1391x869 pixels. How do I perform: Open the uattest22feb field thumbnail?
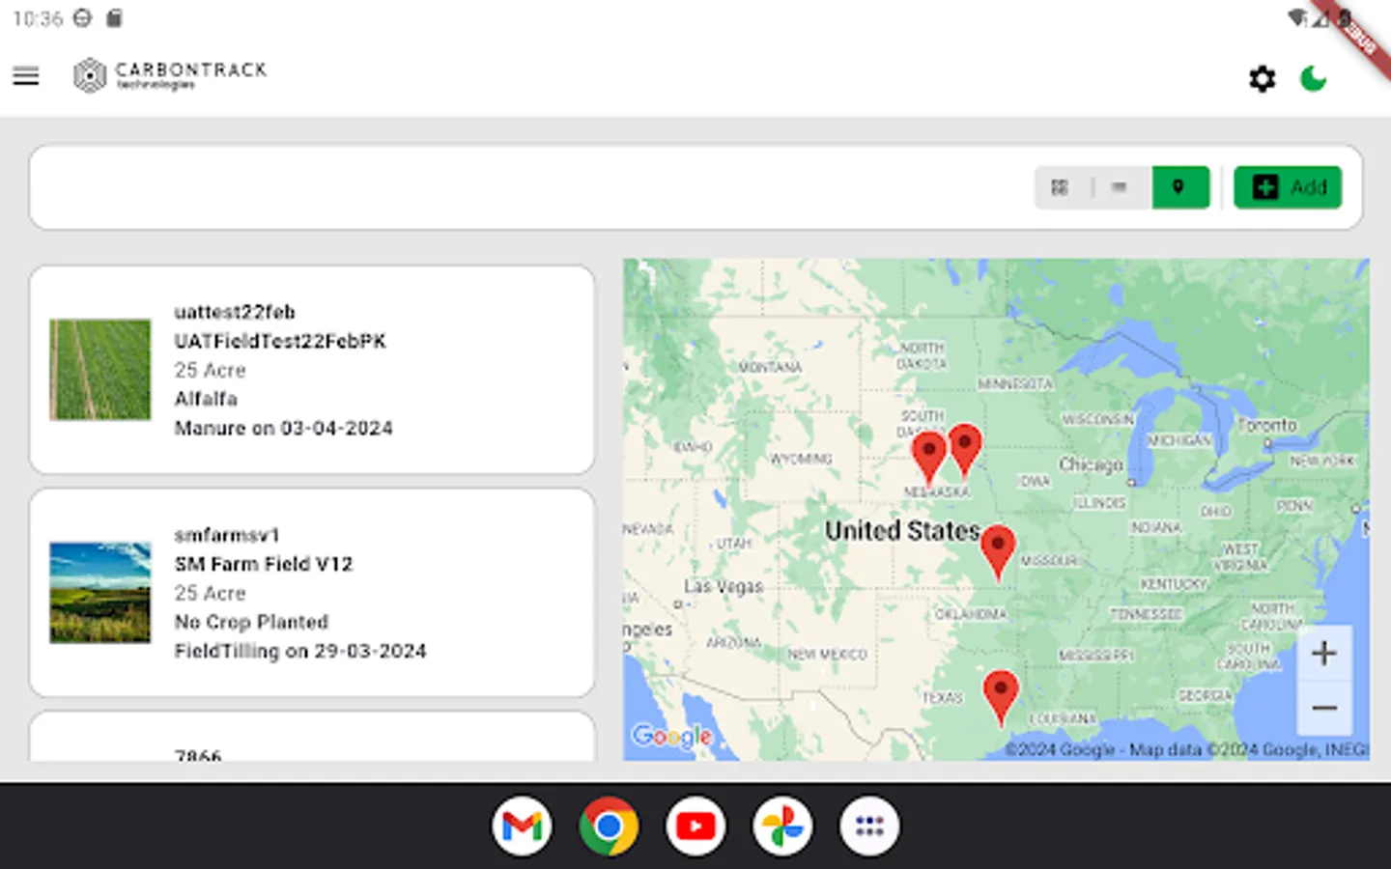click(x=100, y=370)
